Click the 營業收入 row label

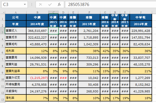(x=11, y=31)
